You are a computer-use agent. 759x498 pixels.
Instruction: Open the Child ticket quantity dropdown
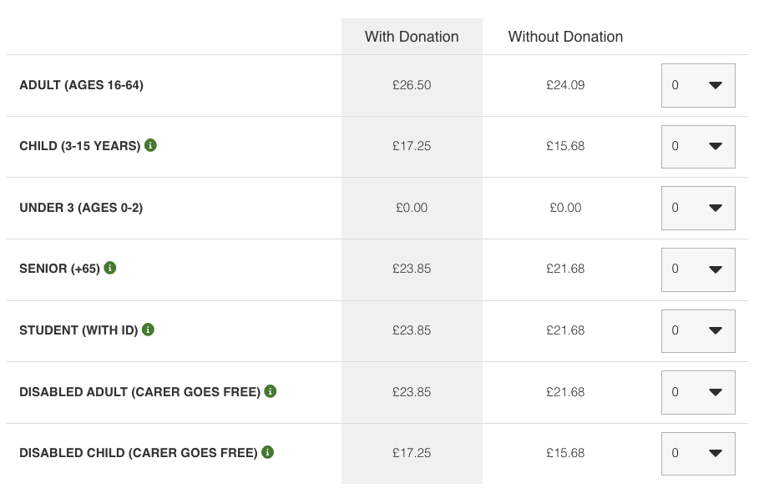(x=698, y=147)
